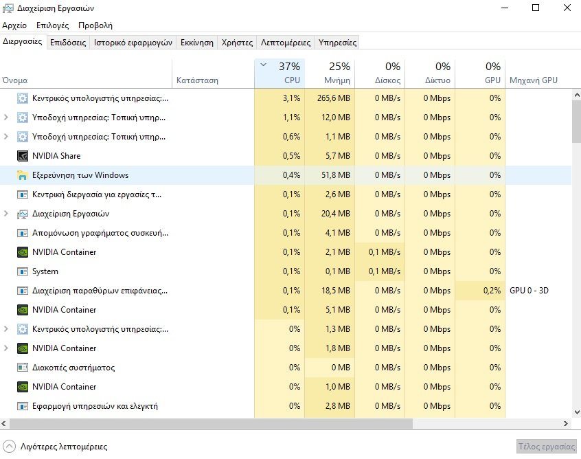
Task: Open the Επιλογές menu
Action: click(x=53, y=25)
